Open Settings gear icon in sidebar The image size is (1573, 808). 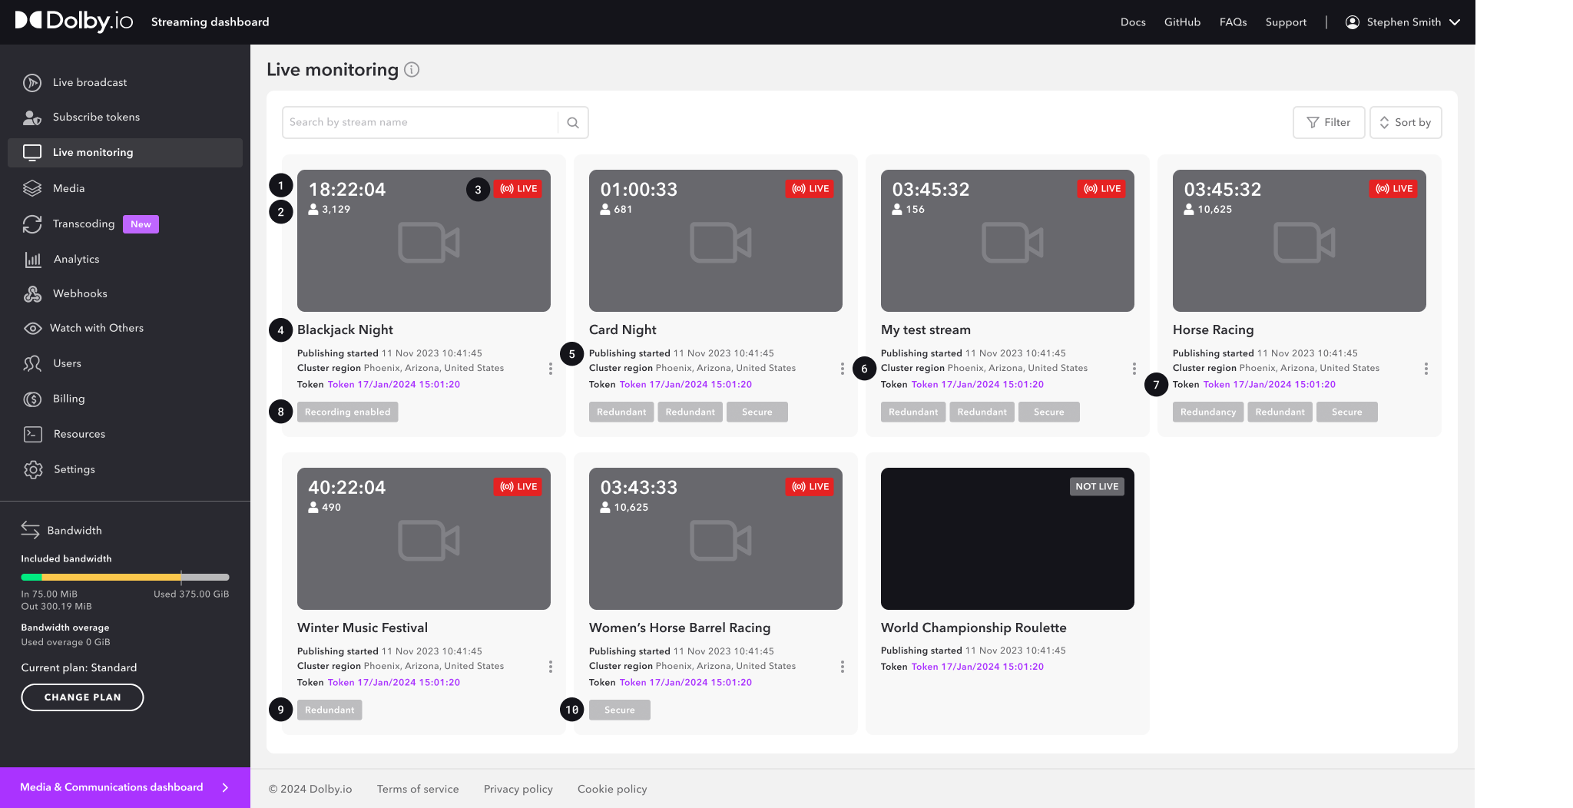click(32, 469)
